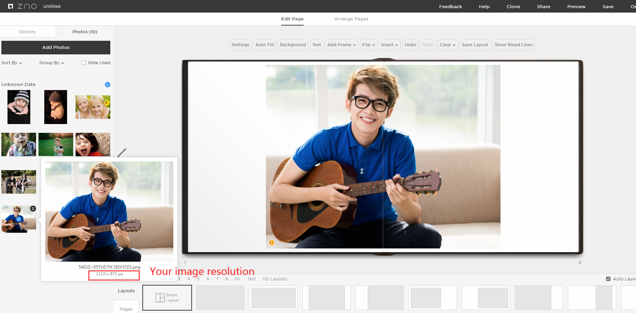636x313 pixels.
Task: Switch to the Edit Page tab
Action: 292,19
